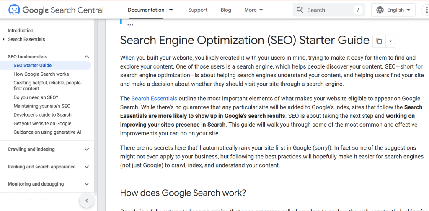This screenshot has width=429, height=211.
Task: Open the More menu in header
Action: (x=254, y=10)
